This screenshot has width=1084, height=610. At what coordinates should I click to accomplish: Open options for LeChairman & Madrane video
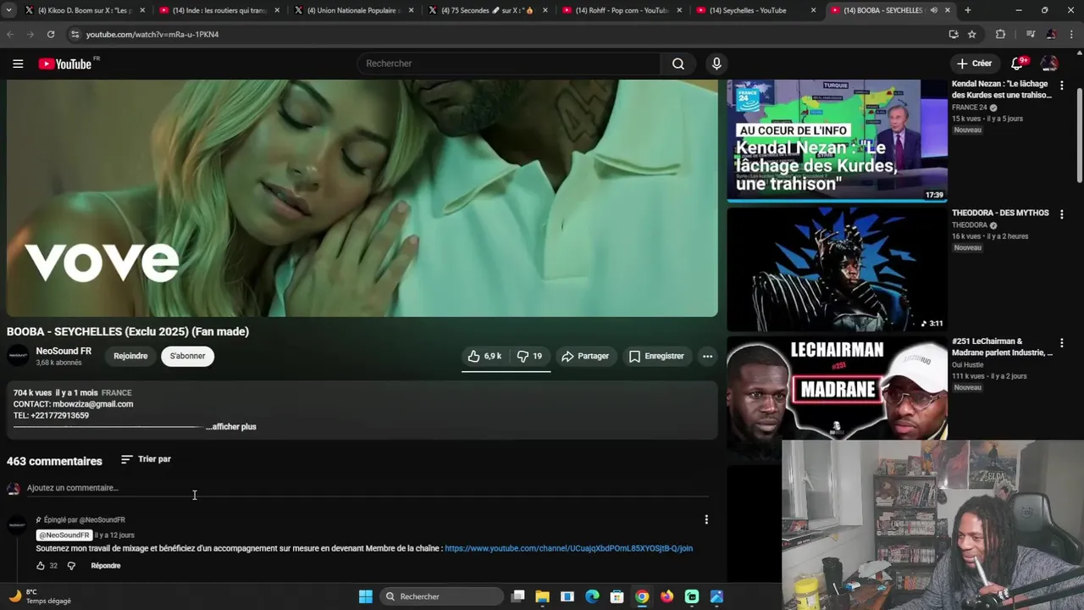click(1061, 343)
